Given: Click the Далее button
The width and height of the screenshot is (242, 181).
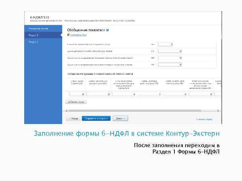Looking at the screenshot, I should pyautogui.click(x=120, y=118).
